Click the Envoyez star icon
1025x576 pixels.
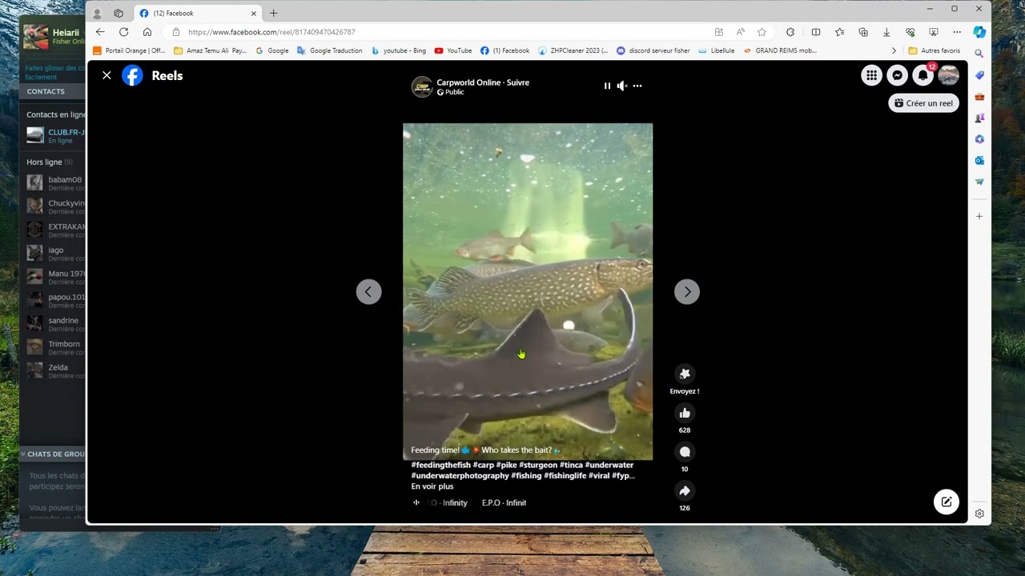pos(685,374)
